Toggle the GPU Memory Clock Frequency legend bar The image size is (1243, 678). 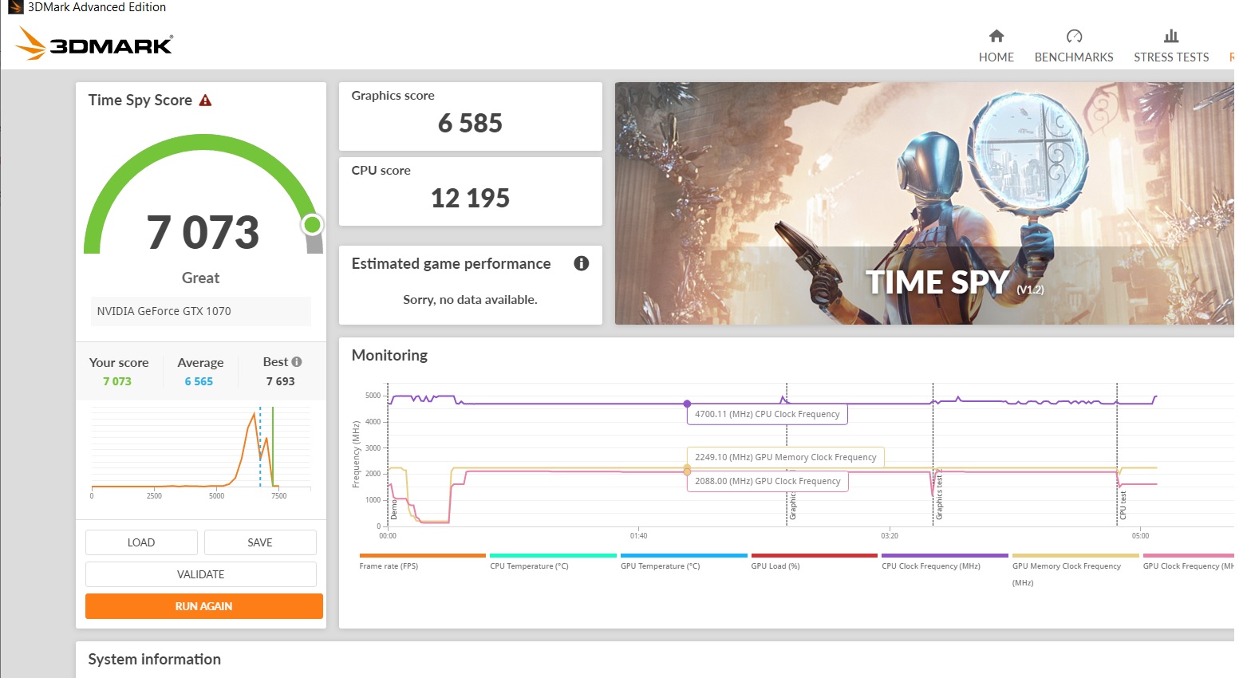(x=1075, y=556)
